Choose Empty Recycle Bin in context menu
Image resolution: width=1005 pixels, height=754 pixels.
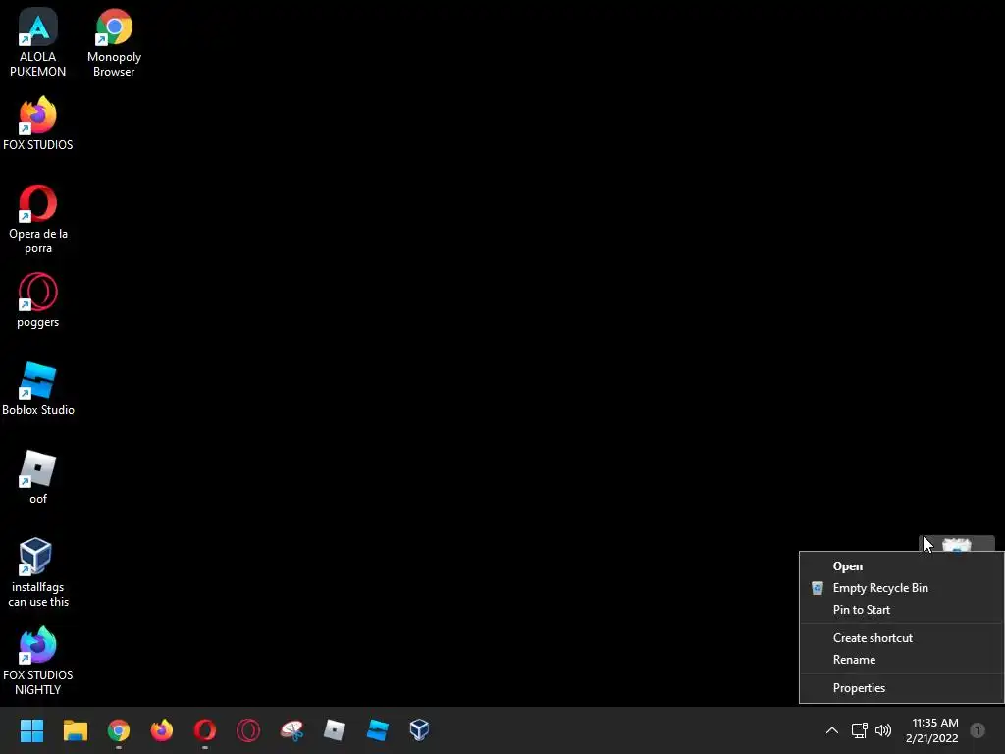point(901,588)
